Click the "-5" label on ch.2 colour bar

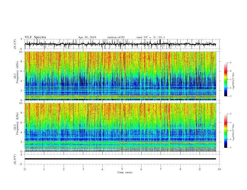pos(230,131)
